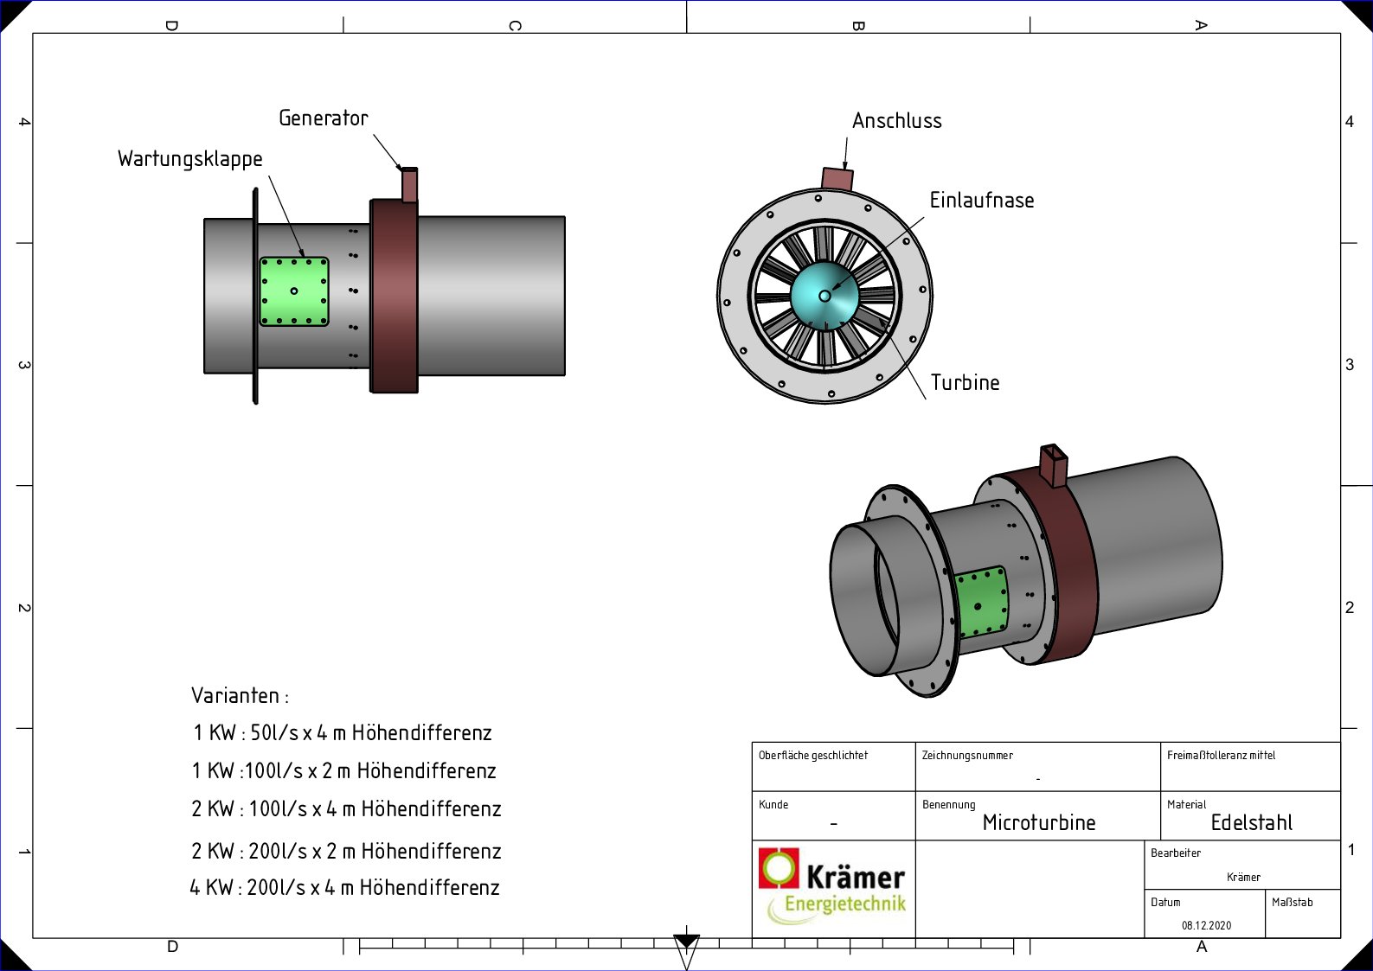1373x971 pixels.
Task: Click the centering triangle marker on bottom border
Action: (x=686, y=951)
